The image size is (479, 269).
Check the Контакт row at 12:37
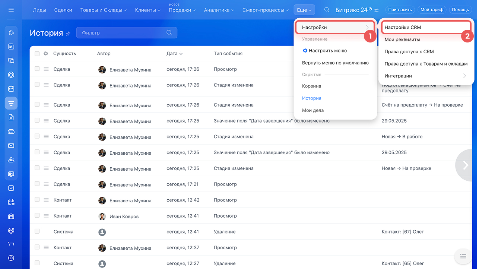pyautogui.click(x=37, y=247)
